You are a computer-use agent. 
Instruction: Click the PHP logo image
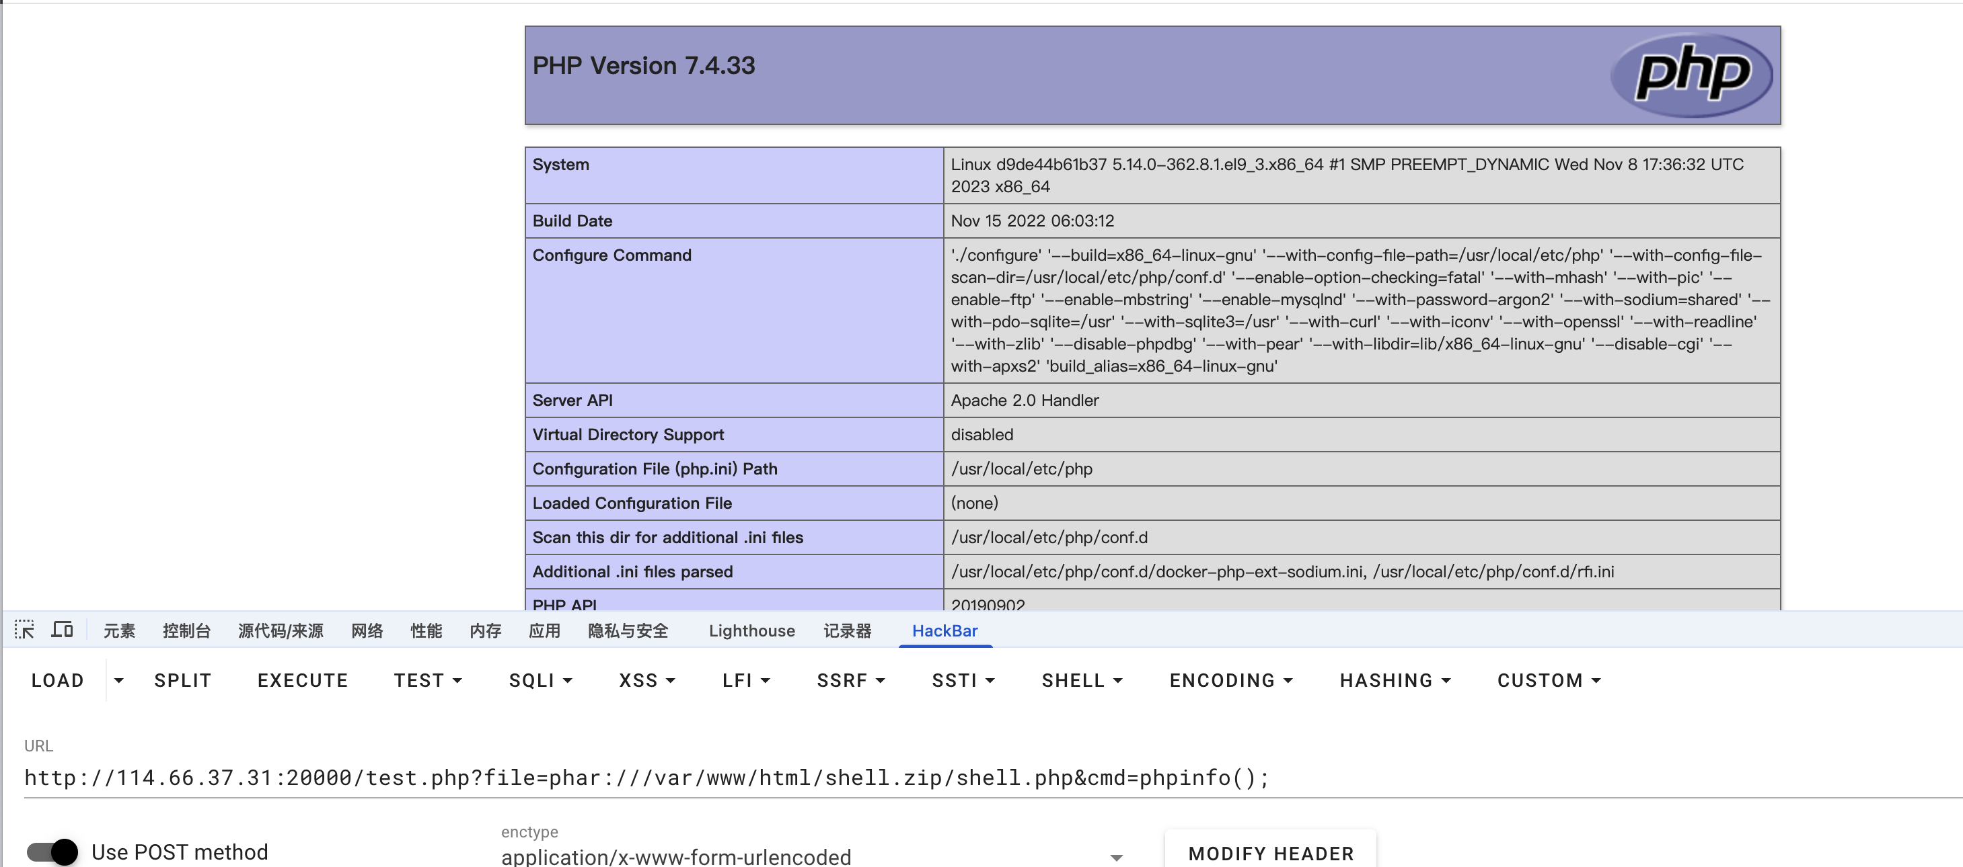pos(1691,75)
